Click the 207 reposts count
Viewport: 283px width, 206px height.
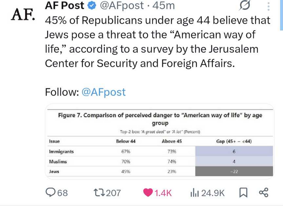[x=113, y=193]
